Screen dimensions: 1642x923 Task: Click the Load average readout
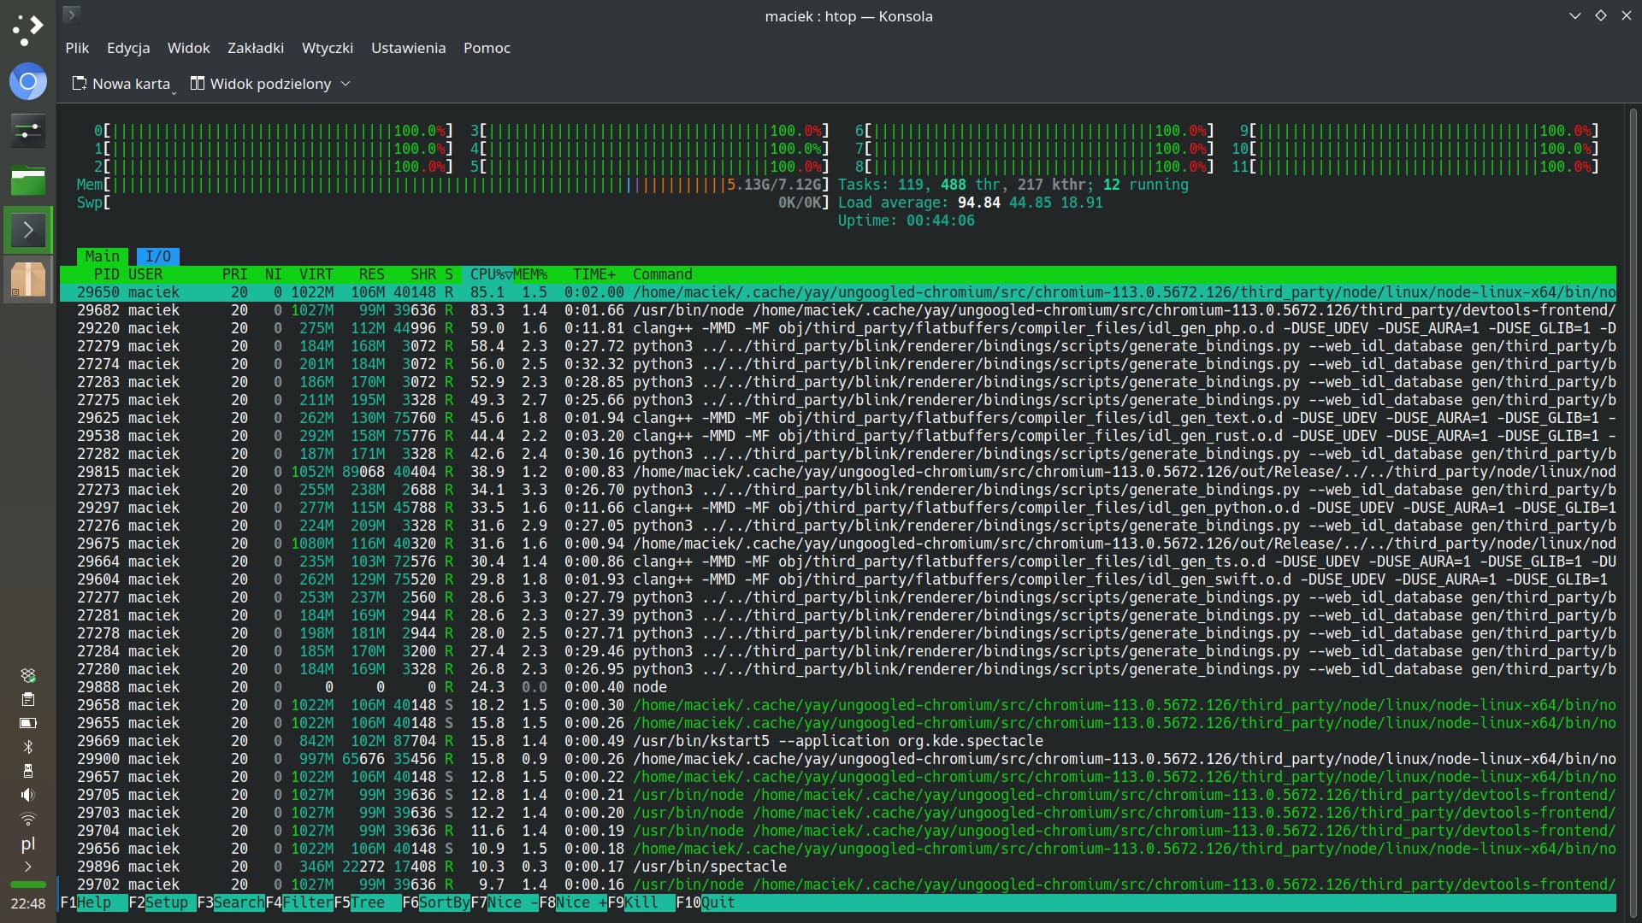971,203
